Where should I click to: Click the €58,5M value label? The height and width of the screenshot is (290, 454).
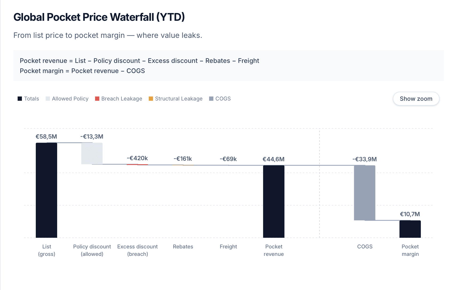click(x=46, y=137)
